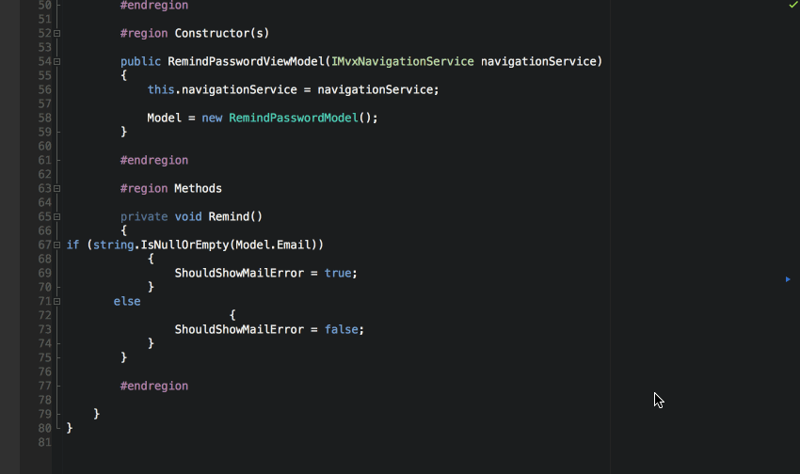The width and height of the screenshot is (800, 474).
Task: Click the 'this' keyword on line 56
Action: pyautogui.click(x=161, y=89)
